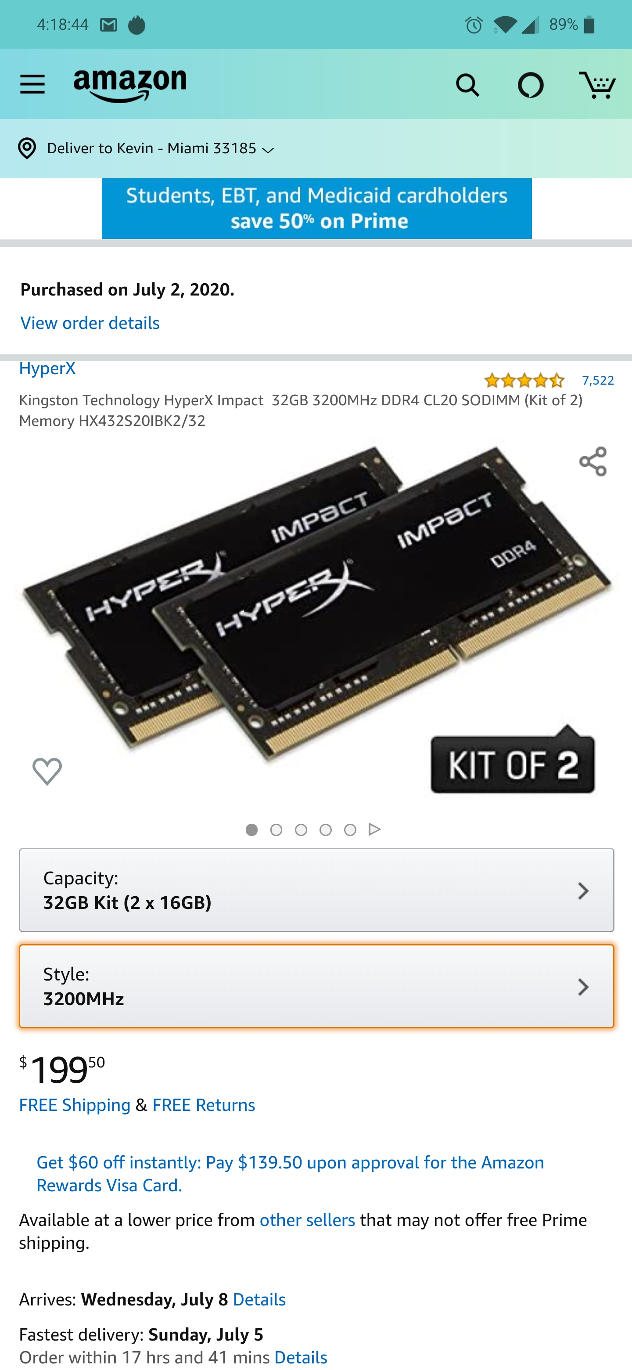Change delivery location for Kevin Miami

[x=146, y=148]
